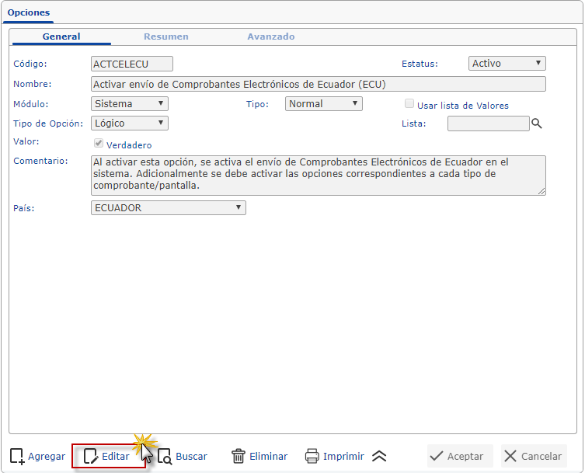Click the Nombre text field

tap(319, 84)
